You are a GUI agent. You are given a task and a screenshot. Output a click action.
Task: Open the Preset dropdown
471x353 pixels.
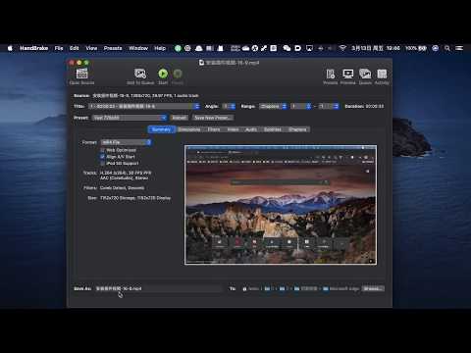(130, 118)
